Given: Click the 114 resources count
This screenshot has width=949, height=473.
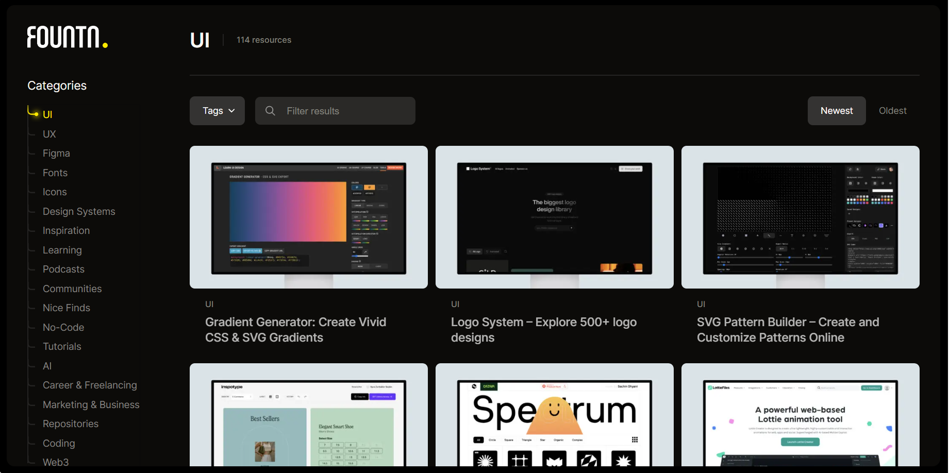Looking at the screenshot, I should 264,40.
